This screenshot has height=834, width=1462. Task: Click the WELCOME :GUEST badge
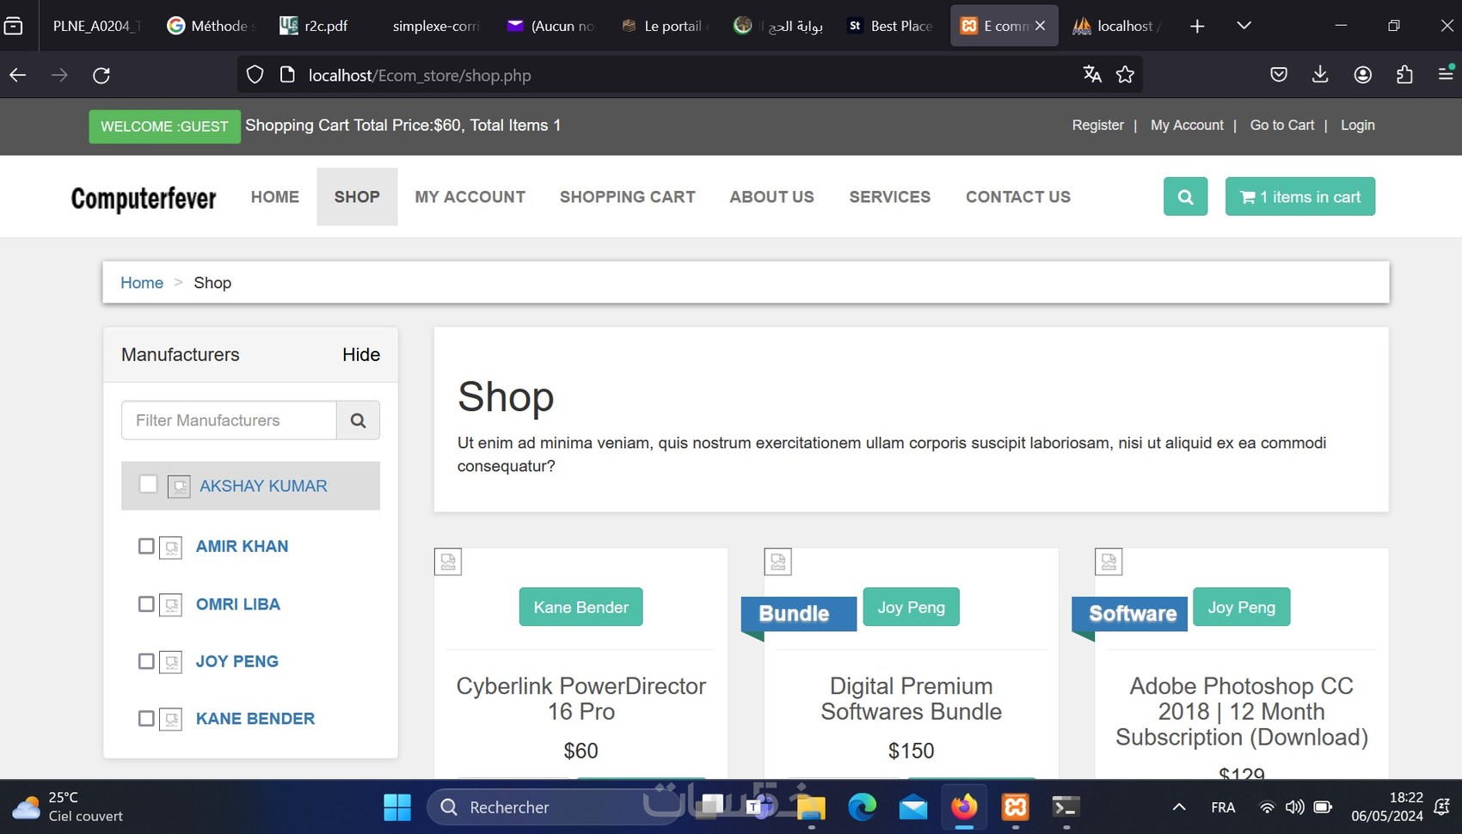tap(164, 126)
